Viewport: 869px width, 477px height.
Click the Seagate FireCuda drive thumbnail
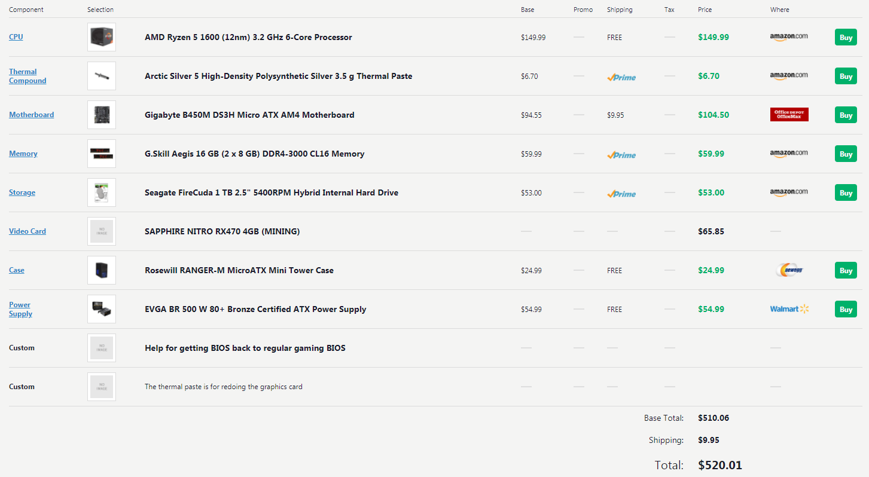102,192
